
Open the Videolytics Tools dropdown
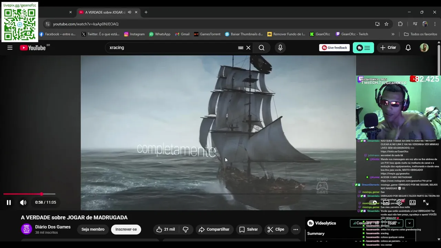pyautogui.click(x=393, y=223)
